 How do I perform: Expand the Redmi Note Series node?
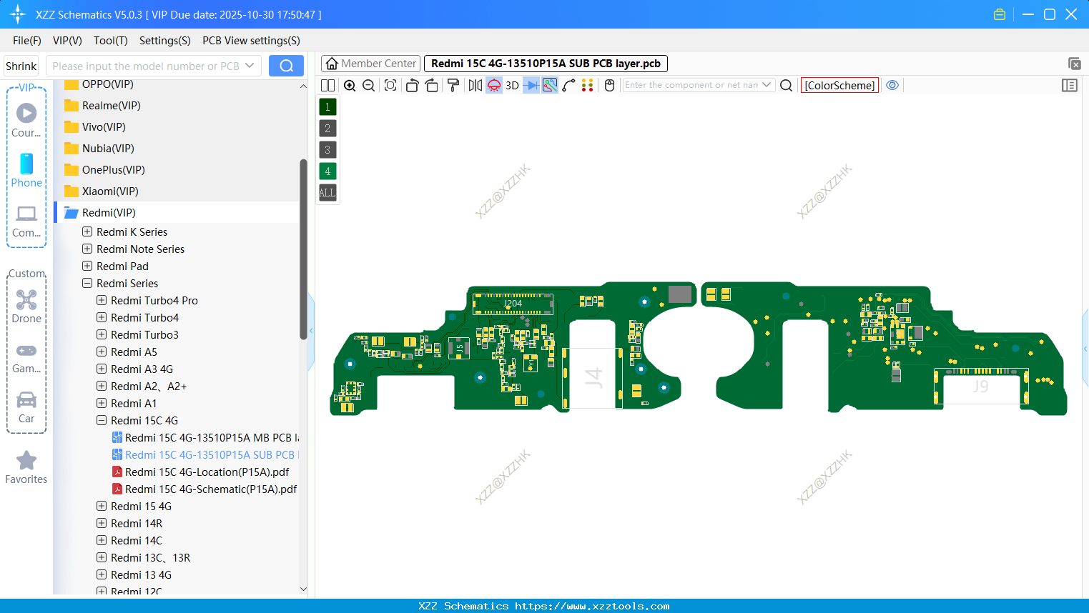(x=87, y=249)
